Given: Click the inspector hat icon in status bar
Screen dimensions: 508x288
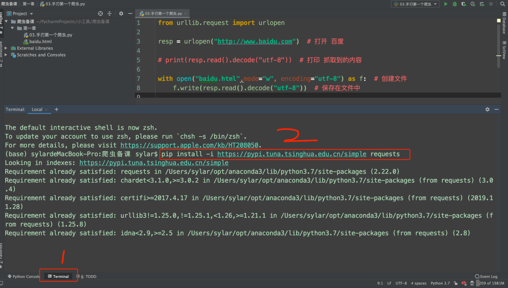Looking at the screenshot, I should 472,283.
